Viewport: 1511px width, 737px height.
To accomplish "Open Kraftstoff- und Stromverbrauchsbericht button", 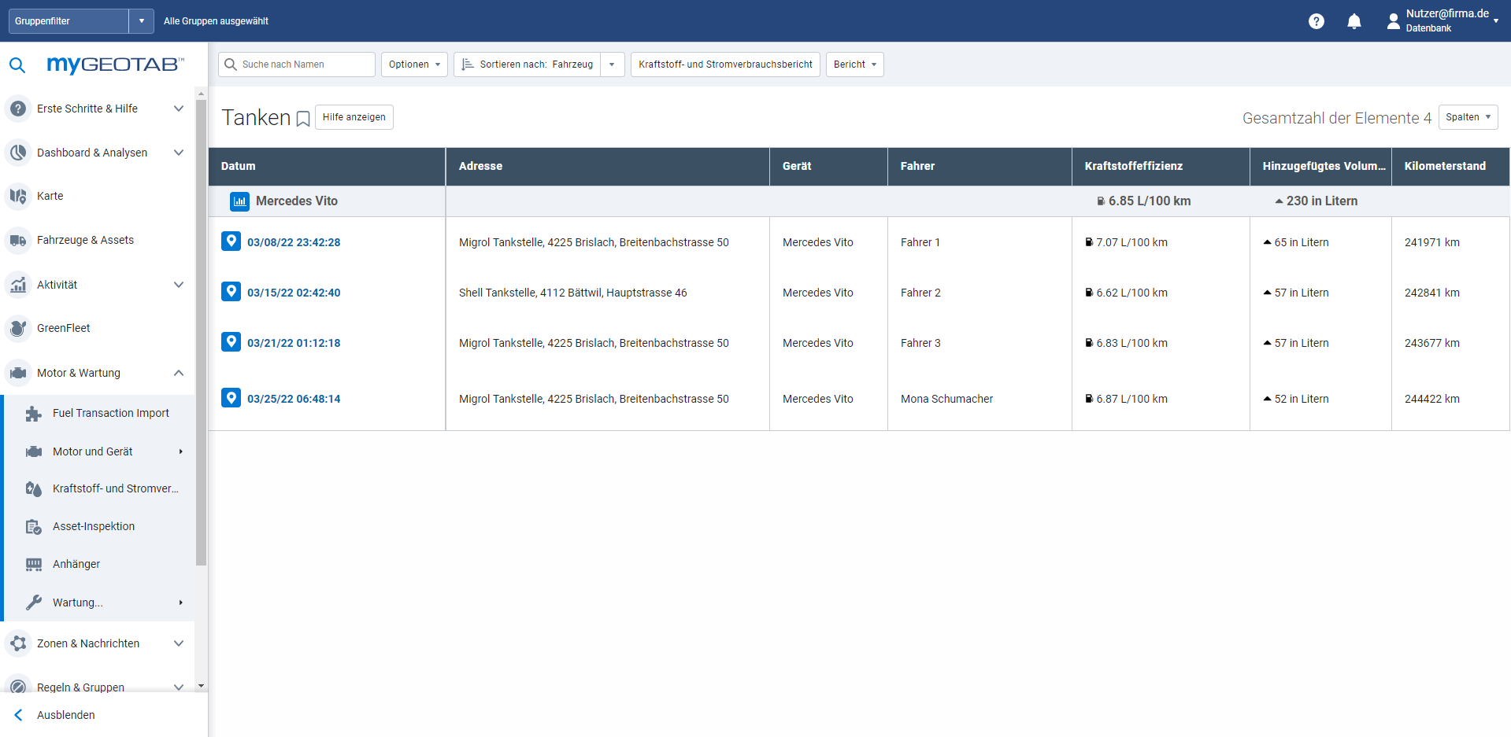I will (x=725, y=64).
